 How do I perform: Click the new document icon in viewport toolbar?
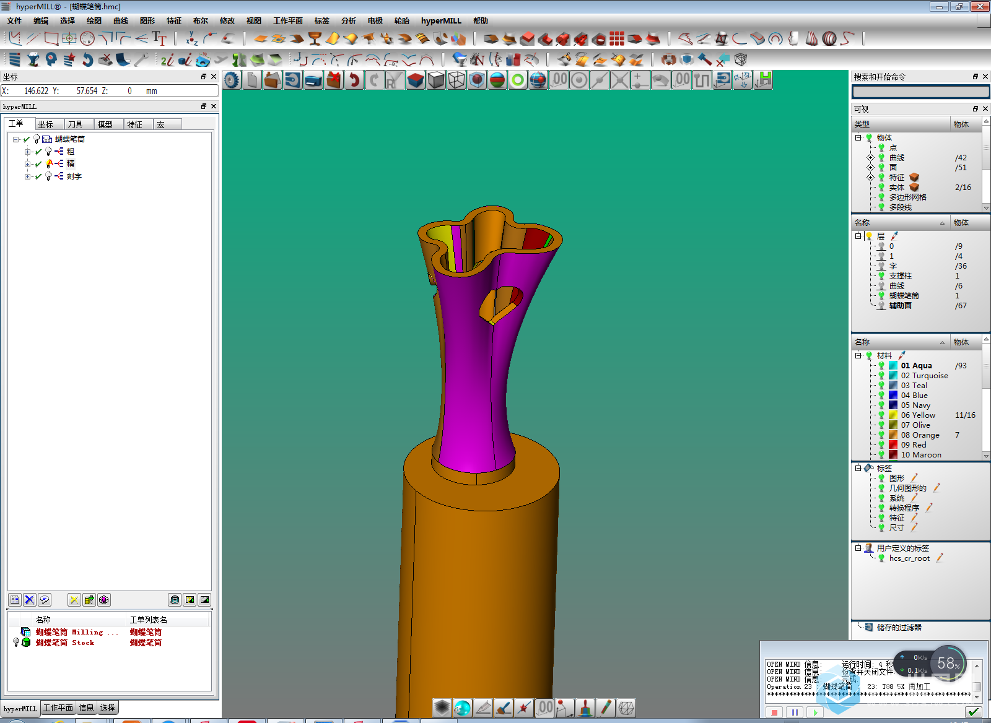click(252, 80)
